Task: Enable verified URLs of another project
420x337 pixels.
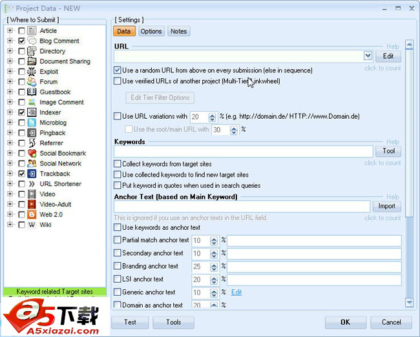Action: pyautogui.click(x=118, y=81)
